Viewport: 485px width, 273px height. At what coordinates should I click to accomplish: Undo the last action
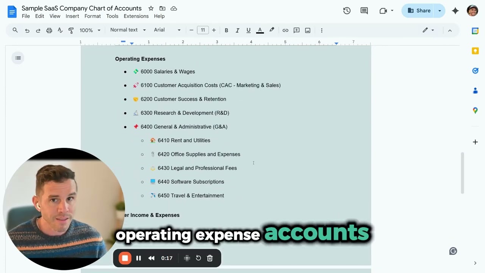click(27, 30)
